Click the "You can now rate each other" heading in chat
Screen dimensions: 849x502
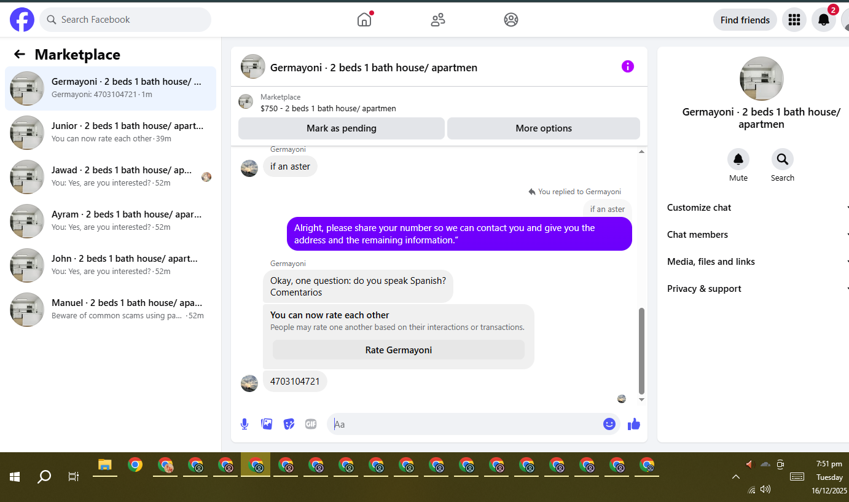click(x=330, y=315)
